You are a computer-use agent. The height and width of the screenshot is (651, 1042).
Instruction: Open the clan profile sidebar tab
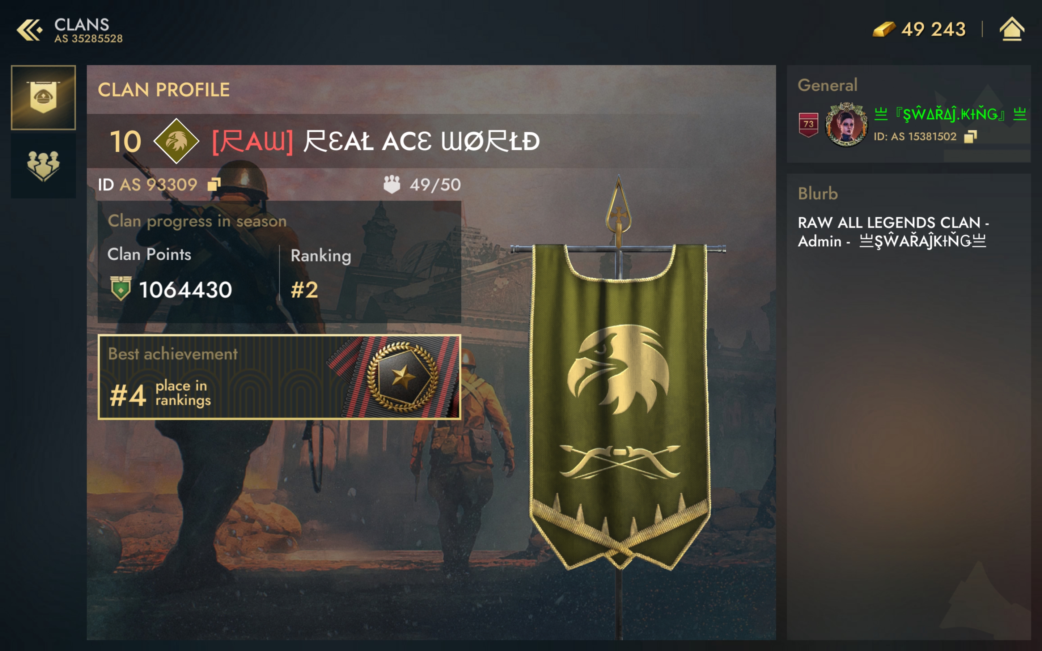coord(43,97)
